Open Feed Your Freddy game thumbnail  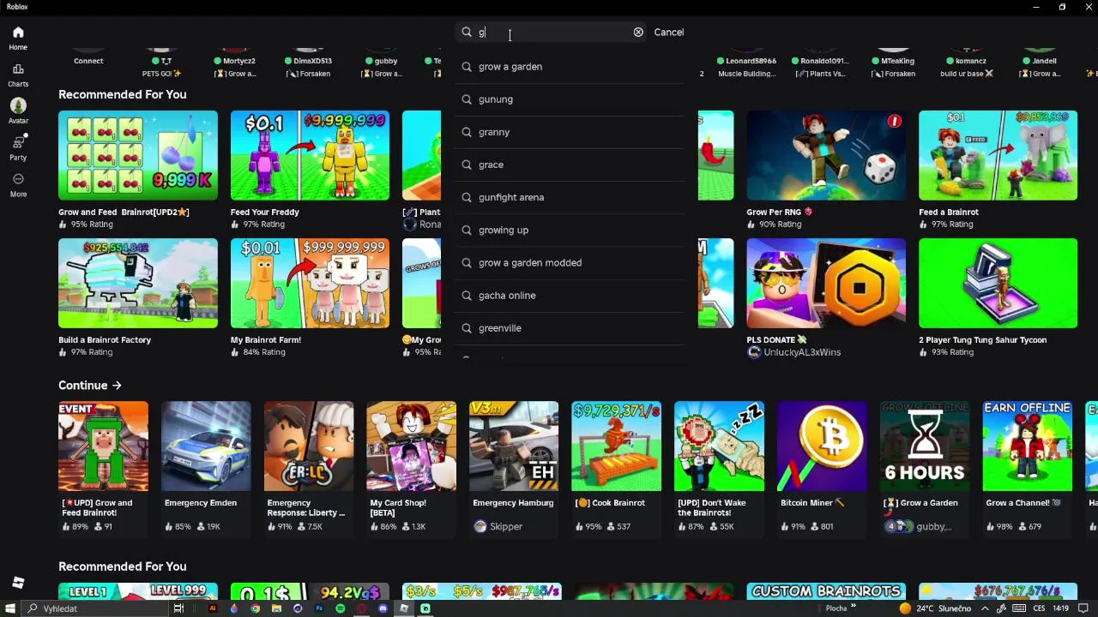[310, 155]
